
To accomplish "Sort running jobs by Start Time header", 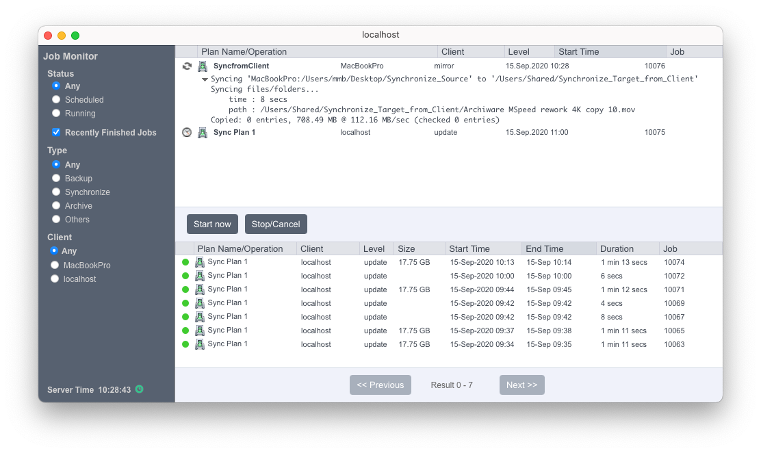I will click(610, 52).
